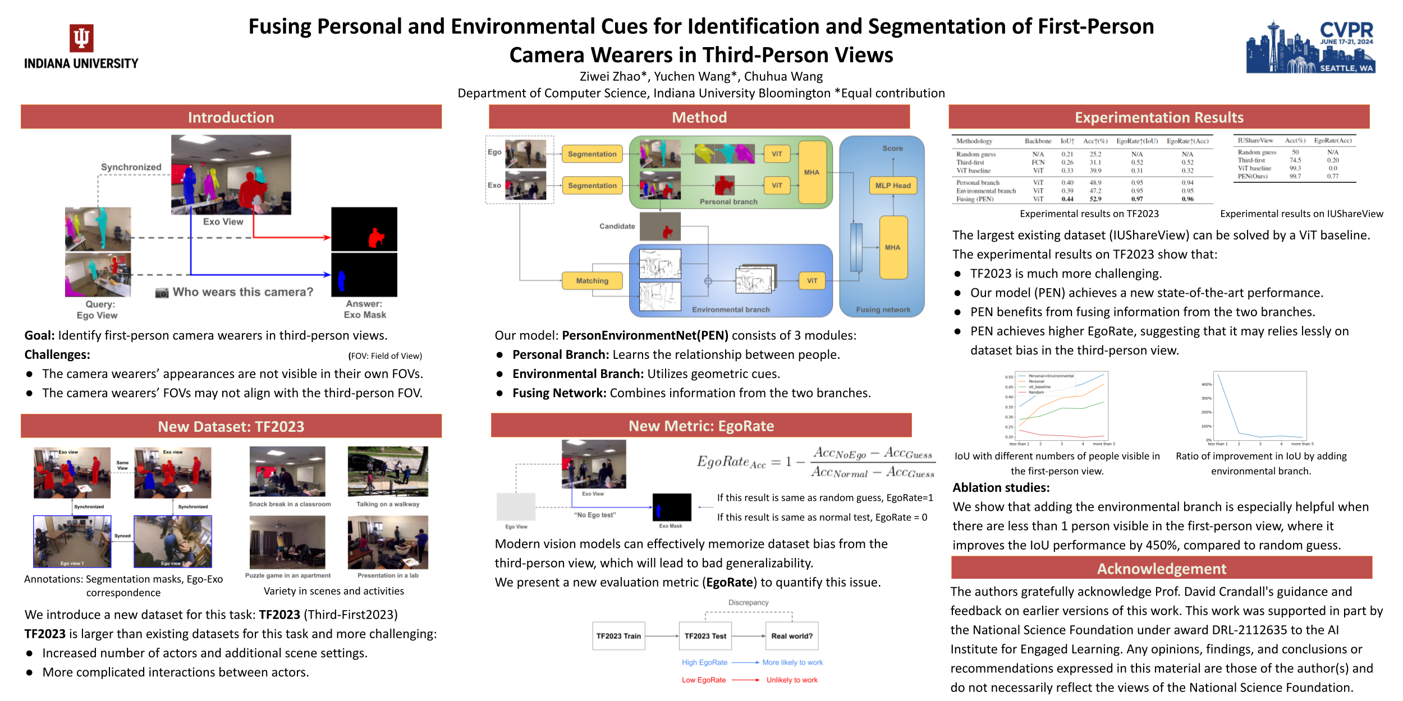Click the 'Low EgoRate' red text
Viewport: 1403px width, 701px height.
[x=704, y=680]
